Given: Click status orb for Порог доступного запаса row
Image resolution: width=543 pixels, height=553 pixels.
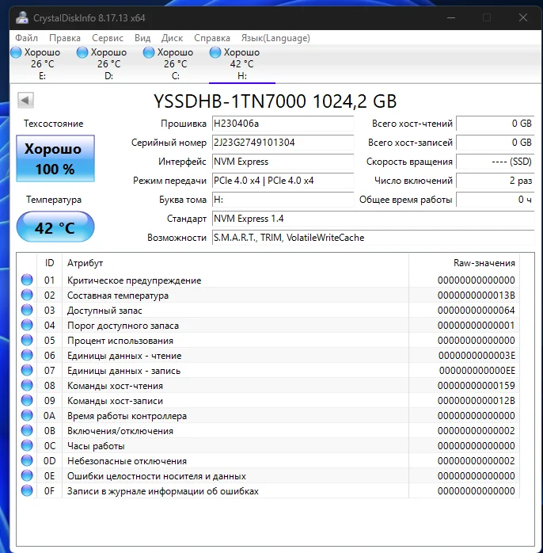Looking at the screenshot, I should [x=27, y=325].
